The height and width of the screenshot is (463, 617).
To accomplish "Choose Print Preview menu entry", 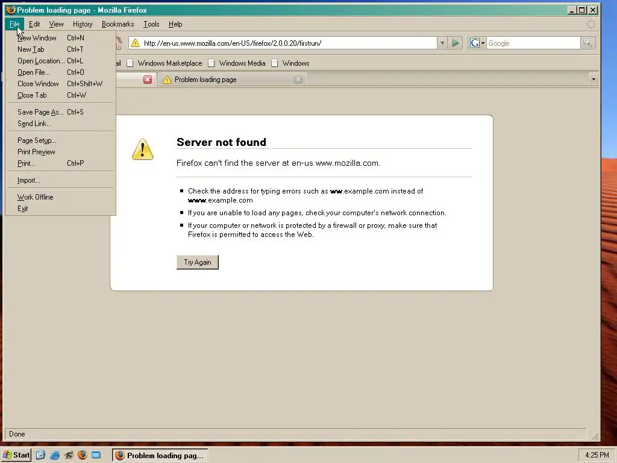I will (61, 151).
